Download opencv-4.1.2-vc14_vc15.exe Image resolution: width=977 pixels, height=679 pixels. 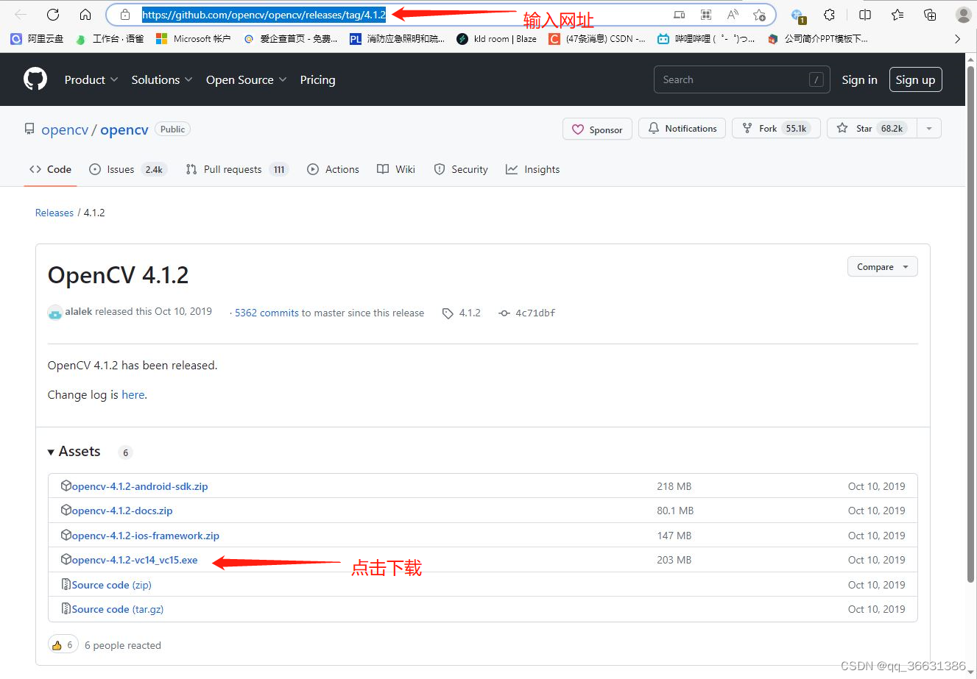pos(135,560)
